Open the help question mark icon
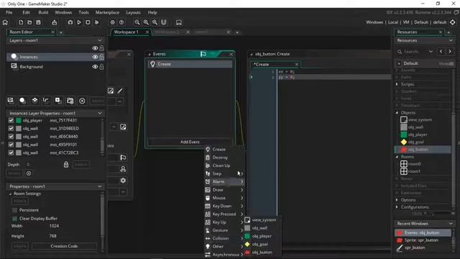 121,22
